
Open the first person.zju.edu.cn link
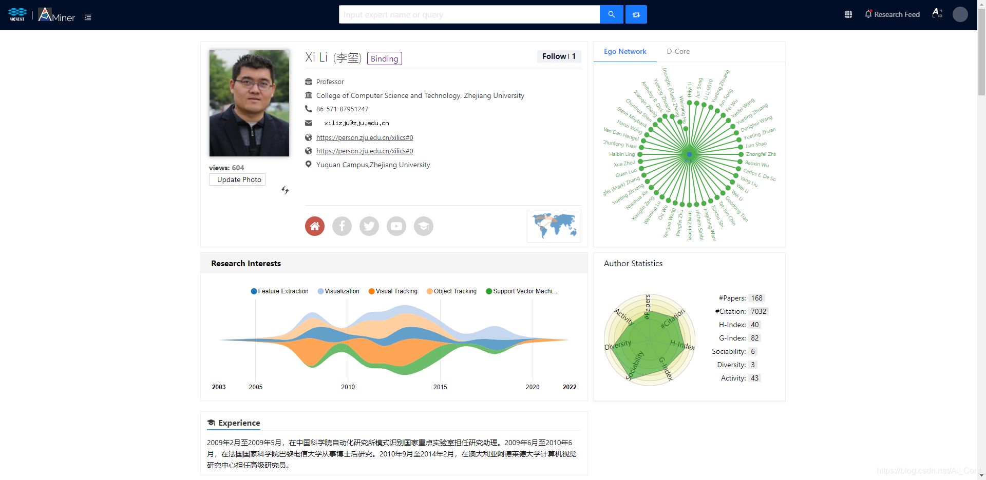point(365,137)
